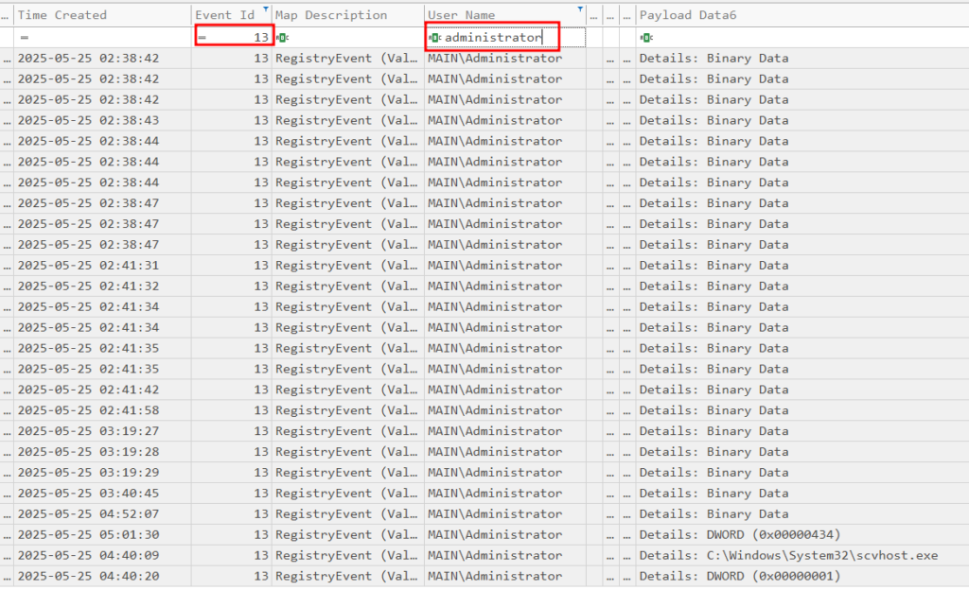Open the Map Description filter operator icon

[283, 38]
